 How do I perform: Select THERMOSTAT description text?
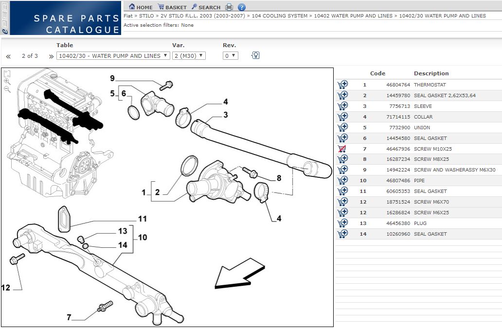click(430, 85)
